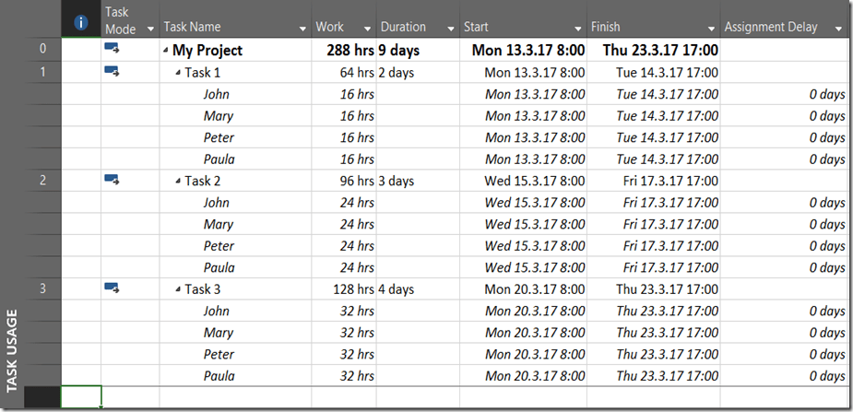This screenshot has height=412, width=853.
Task: Click the task mode icon for Task 2
Action: (x=113, y=180)
